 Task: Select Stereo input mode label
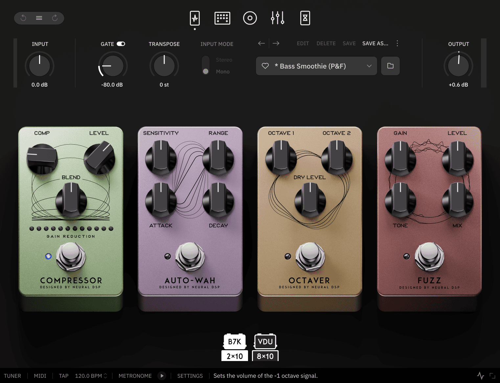pos(224,60)
